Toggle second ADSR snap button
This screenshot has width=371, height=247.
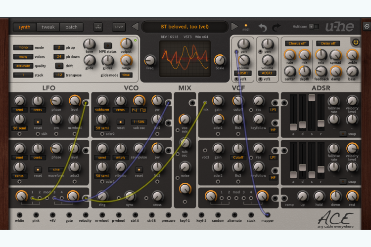click(343, 181)
